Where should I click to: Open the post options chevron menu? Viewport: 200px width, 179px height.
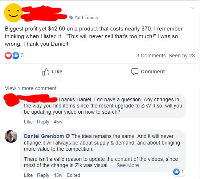[193, 8]
